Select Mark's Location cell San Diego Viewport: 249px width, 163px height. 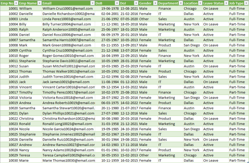[193, 45]
